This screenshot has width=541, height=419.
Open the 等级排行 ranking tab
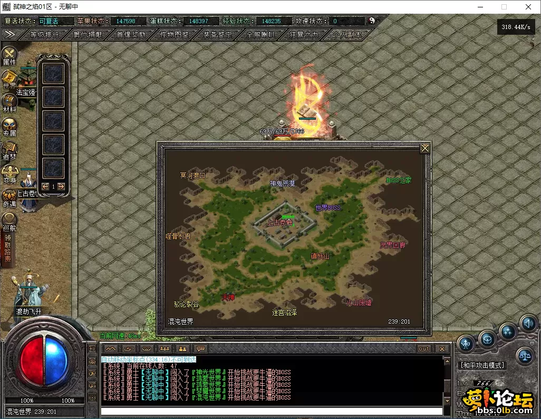(x=44, y=35)
